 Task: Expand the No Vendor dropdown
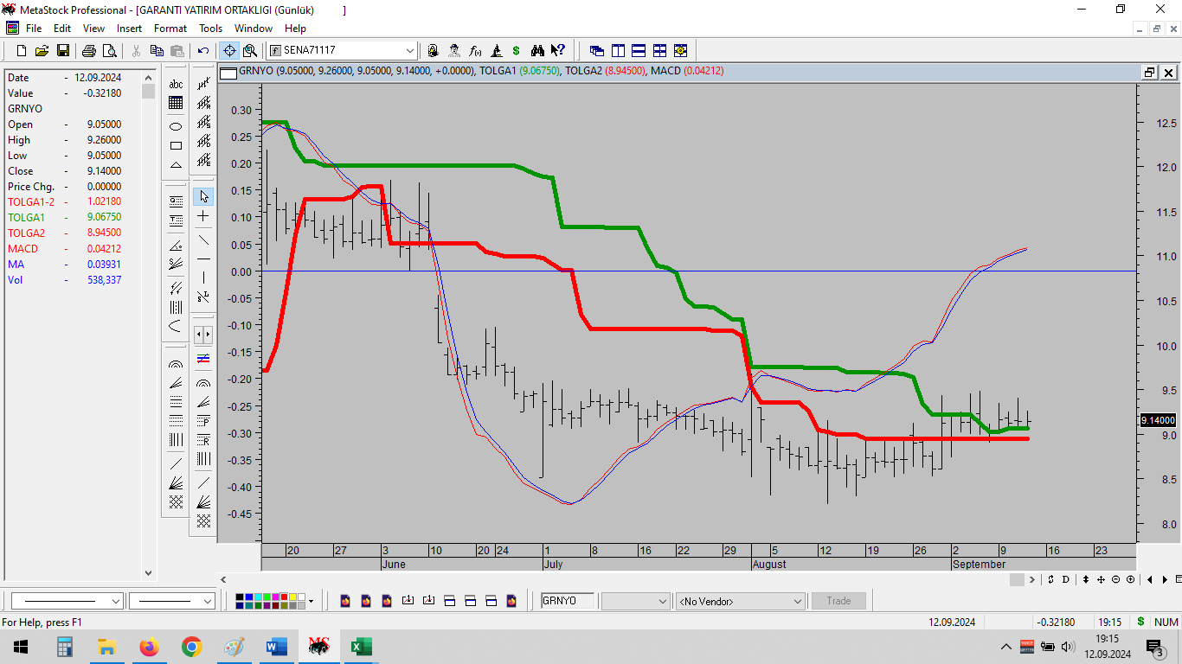pos(797,601)
